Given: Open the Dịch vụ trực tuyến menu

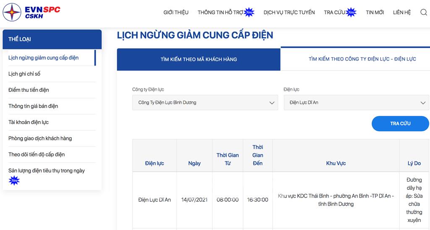Looking at the screenshot, I should point(289,12).
